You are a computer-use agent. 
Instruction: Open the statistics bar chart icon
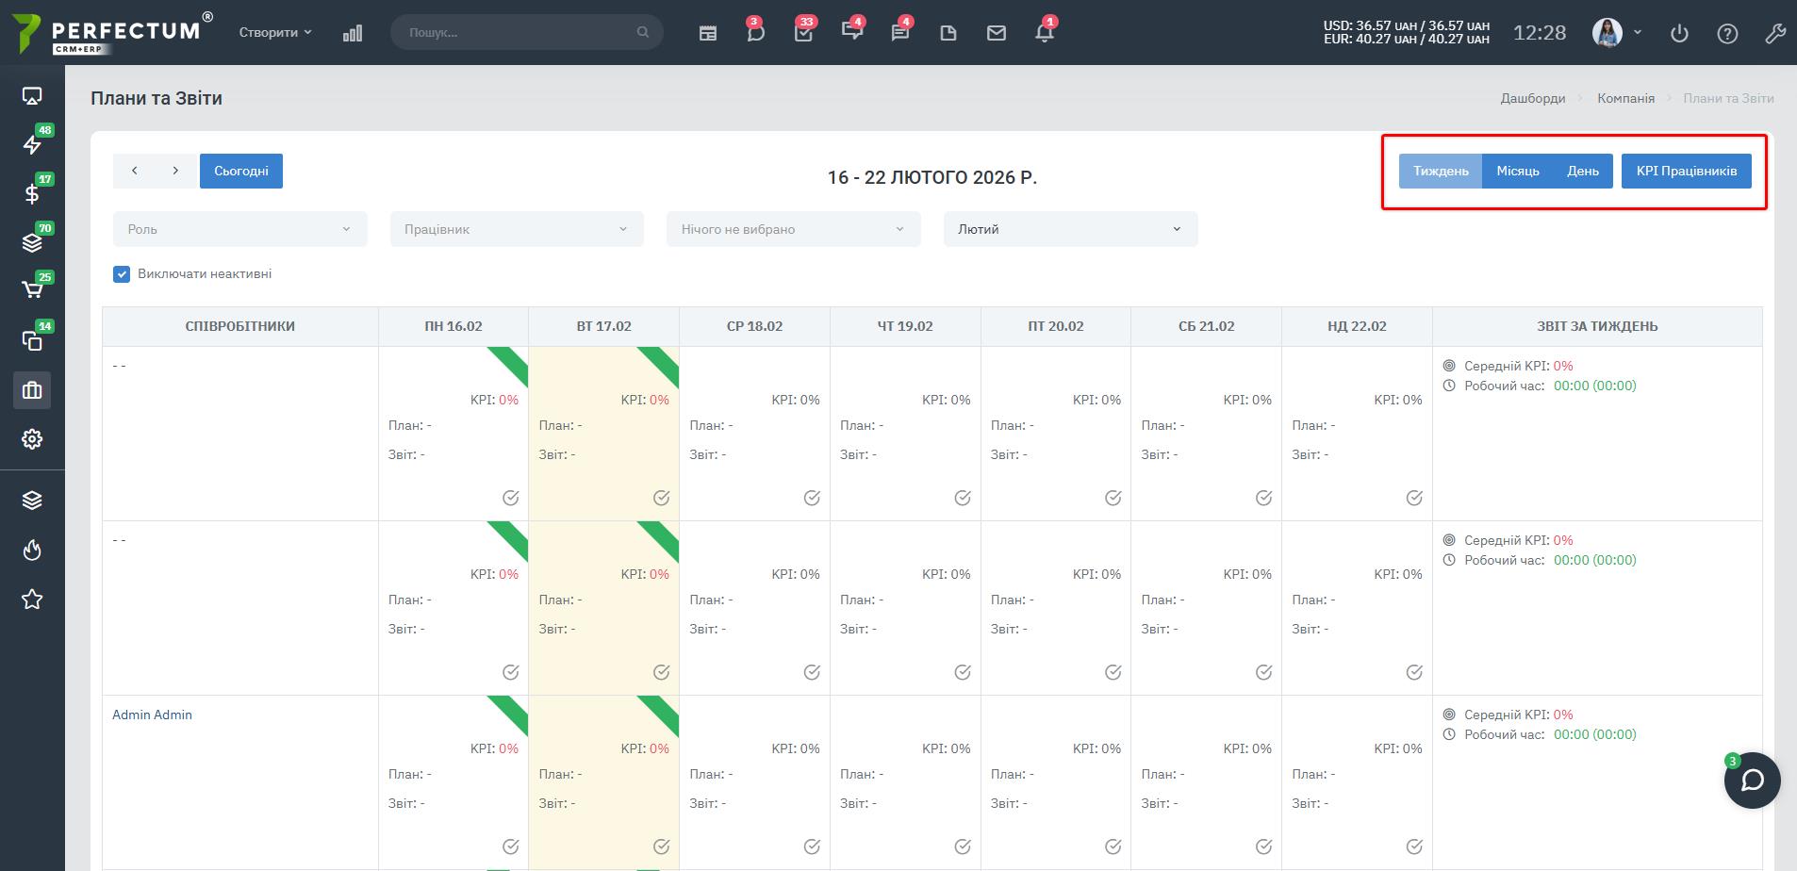pos(353,33)
